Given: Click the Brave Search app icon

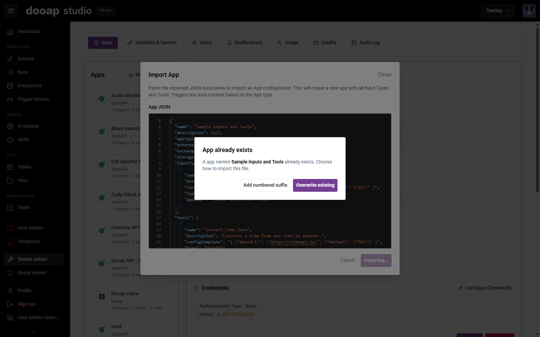Looking at the screenshot, I should 102,131.
